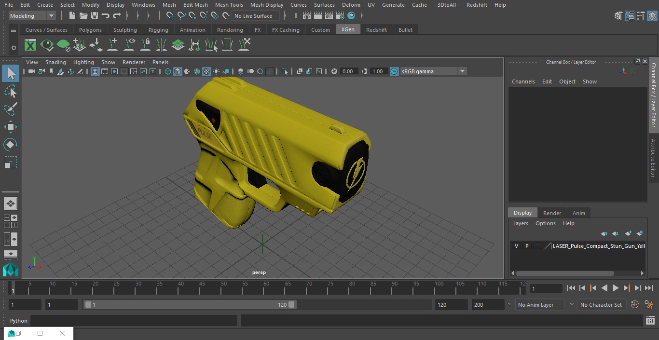
Task: Open animation preferences running-man icon
Action: 649,305
